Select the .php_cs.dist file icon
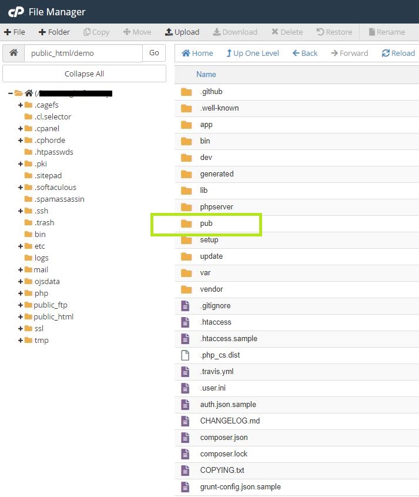This screenshot has width=419, height=497. 186,355
